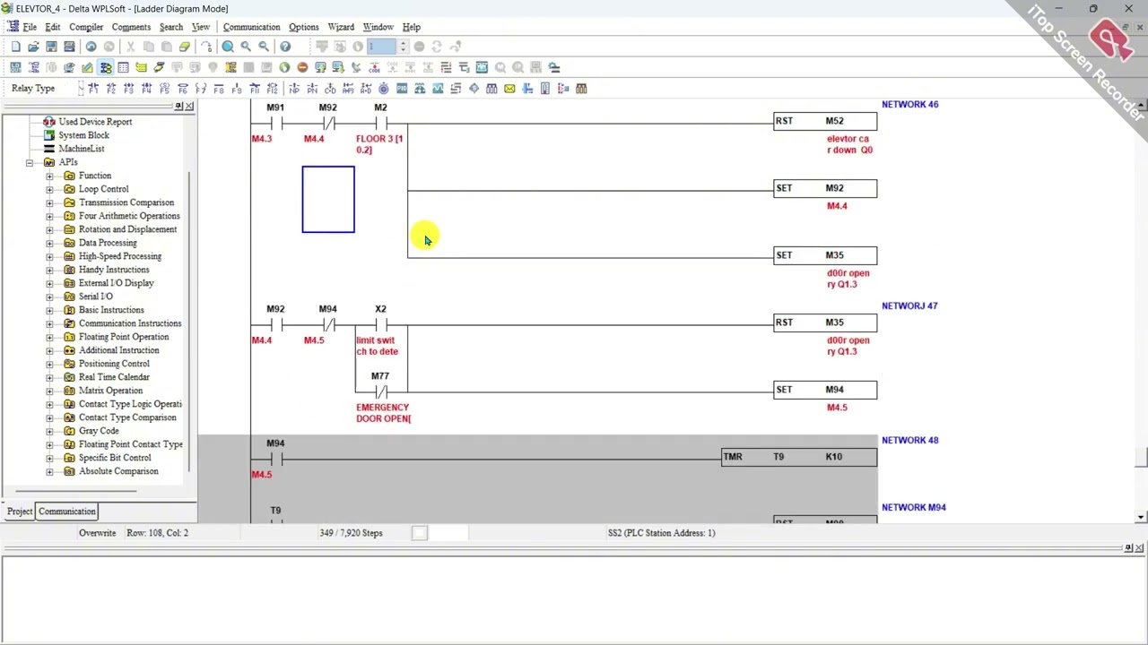1148x645 pixels.
Task: Click the Open file folder icon
Action: coord(33,47)
